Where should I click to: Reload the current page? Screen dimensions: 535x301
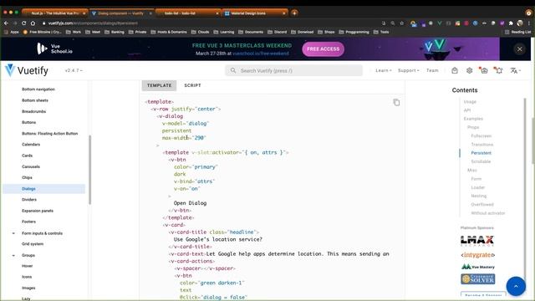(x=23, y=23)
